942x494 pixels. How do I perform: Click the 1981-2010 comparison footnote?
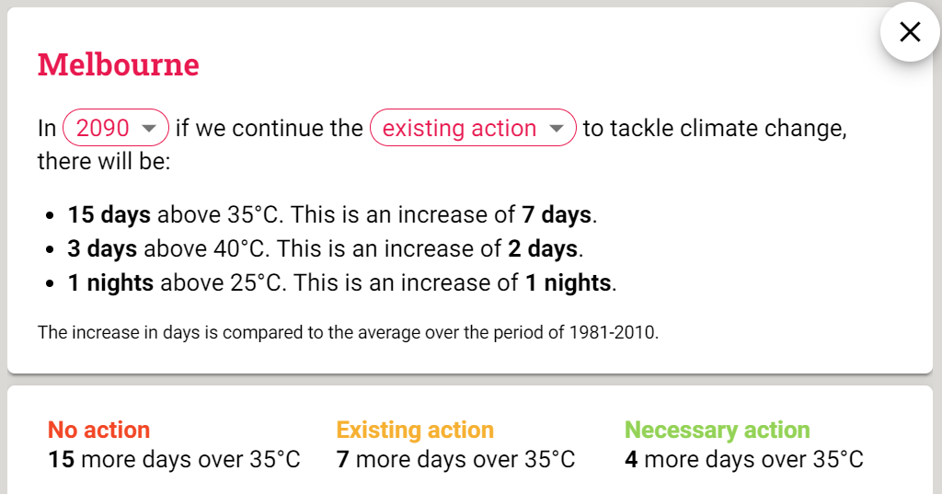[348, 332]
